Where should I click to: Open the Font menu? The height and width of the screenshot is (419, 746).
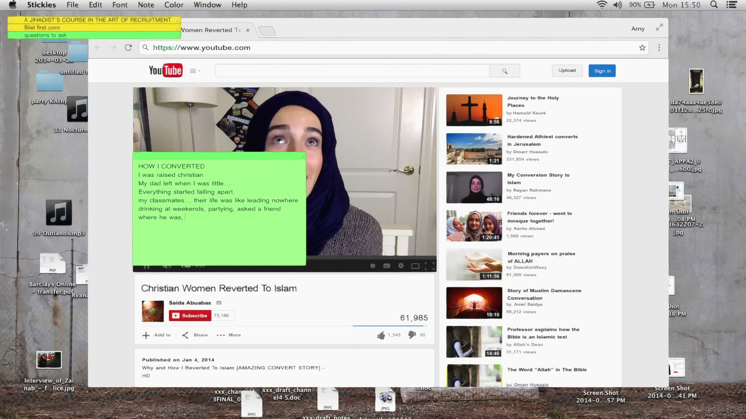[x=120, y=5]
